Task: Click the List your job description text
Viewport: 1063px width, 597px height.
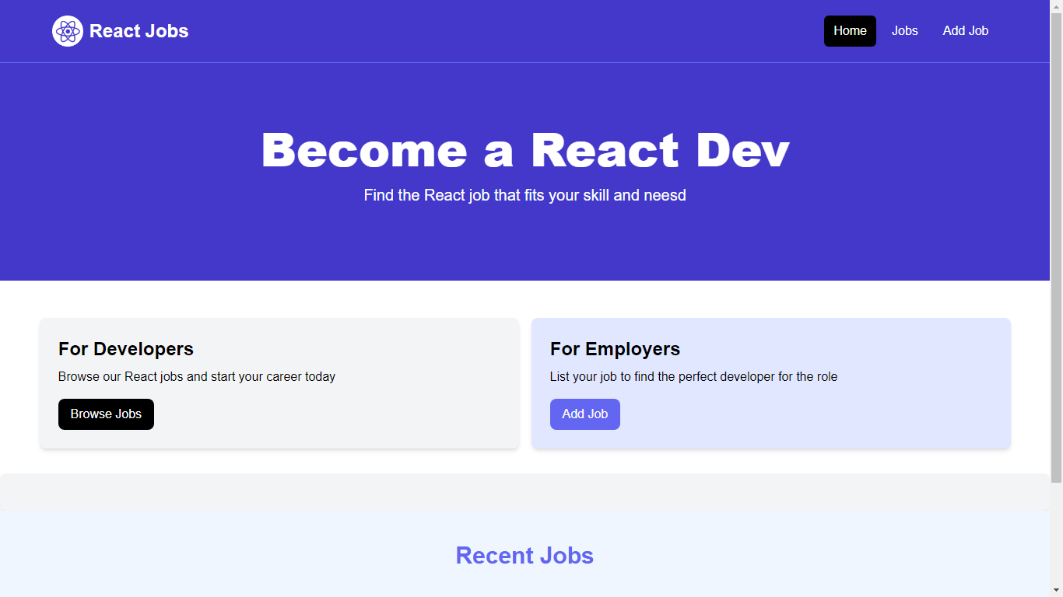Action: (693, 377)
